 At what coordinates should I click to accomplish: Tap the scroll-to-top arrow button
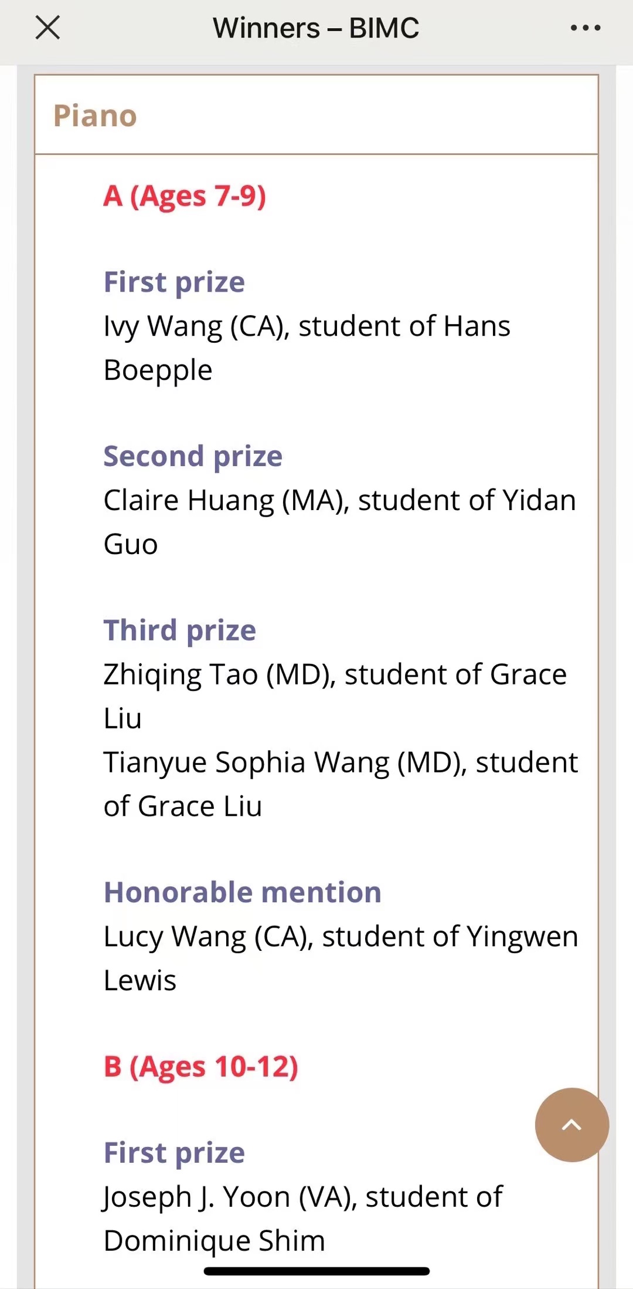tap(571, 1125)
